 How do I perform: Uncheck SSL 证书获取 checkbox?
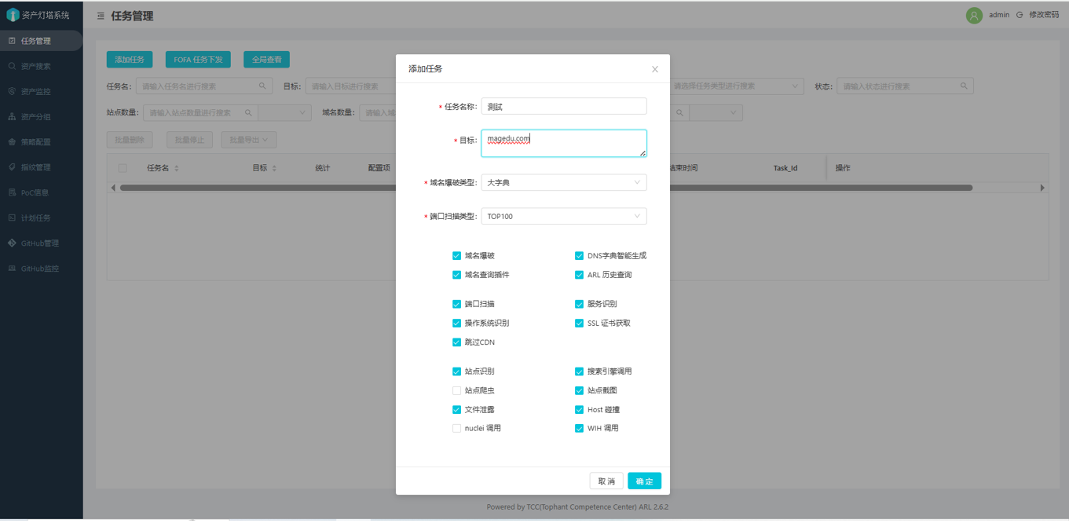(579, 324)
